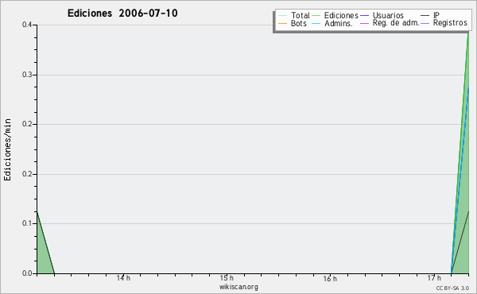Click the 15 h axis label
This screenshot has height=294, width=477.
point(227,278)
